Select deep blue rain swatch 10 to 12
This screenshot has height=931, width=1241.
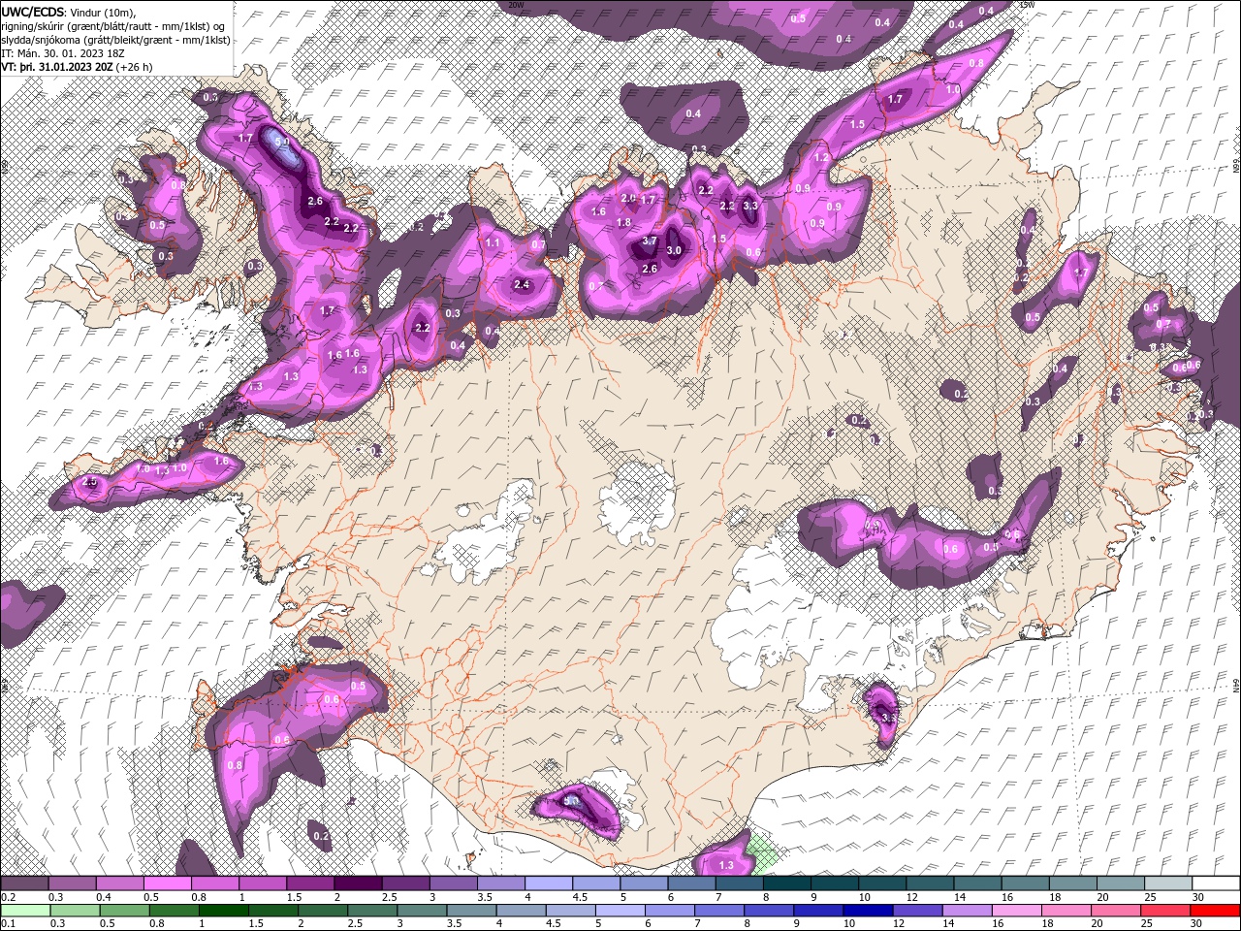[868, 911]
